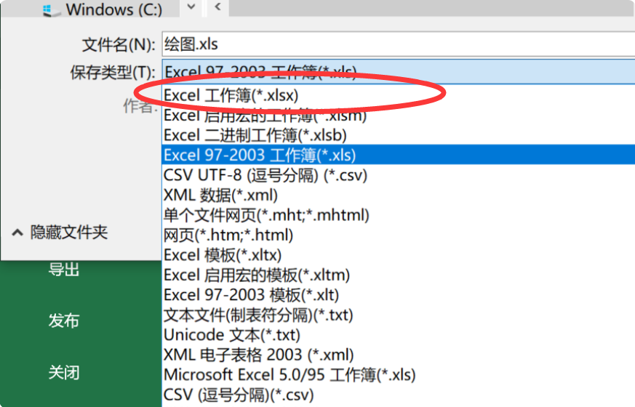Select Excel 模板(*.xltx) format
Viewport: 635px width, 407px height.
[x=399, y=255]
